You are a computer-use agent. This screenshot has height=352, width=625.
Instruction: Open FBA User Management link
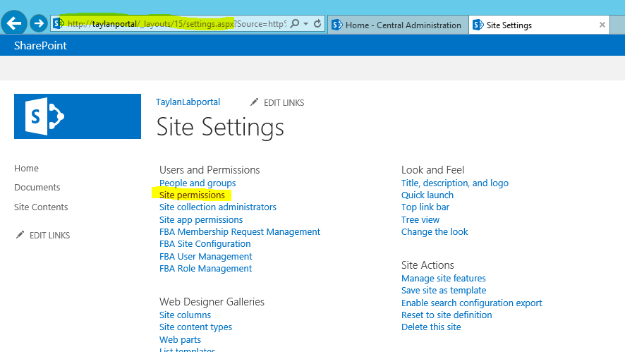click(206, 256)
